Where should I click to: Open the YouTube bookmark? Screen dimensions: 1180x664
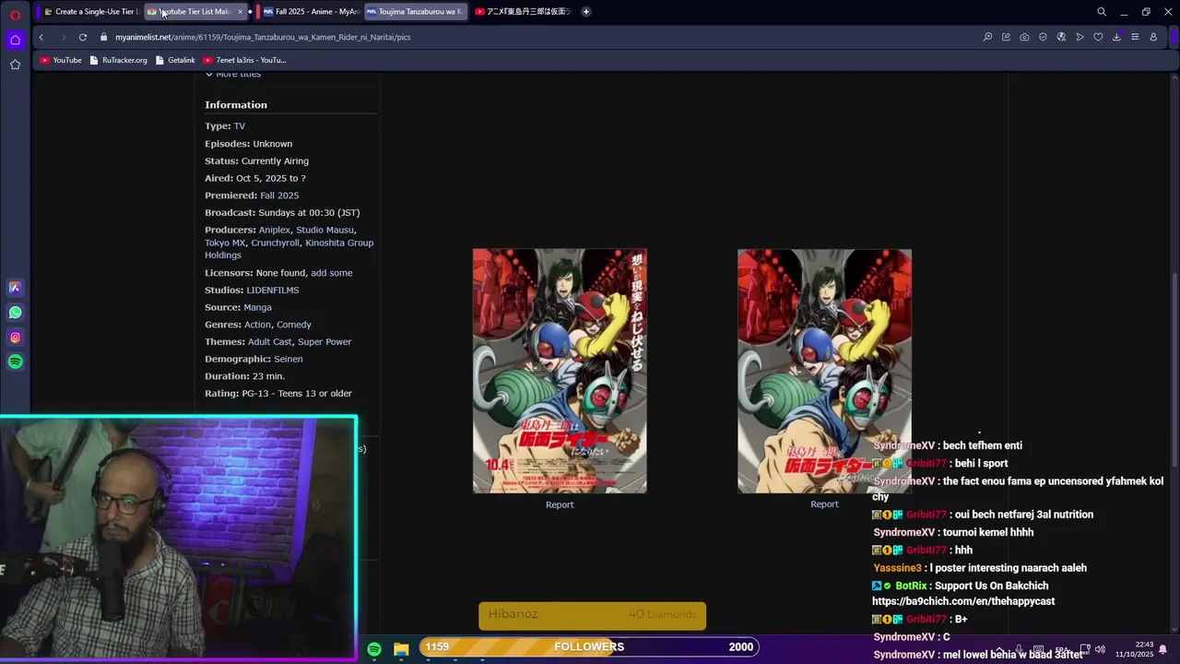click(61, 60)
